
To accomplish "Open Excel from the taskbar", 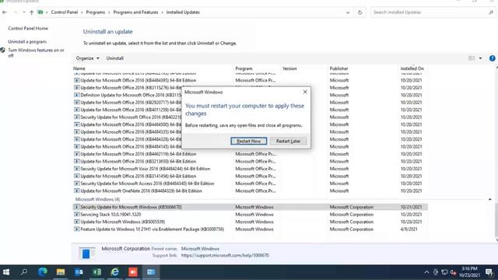I will (x=96, y=272).
